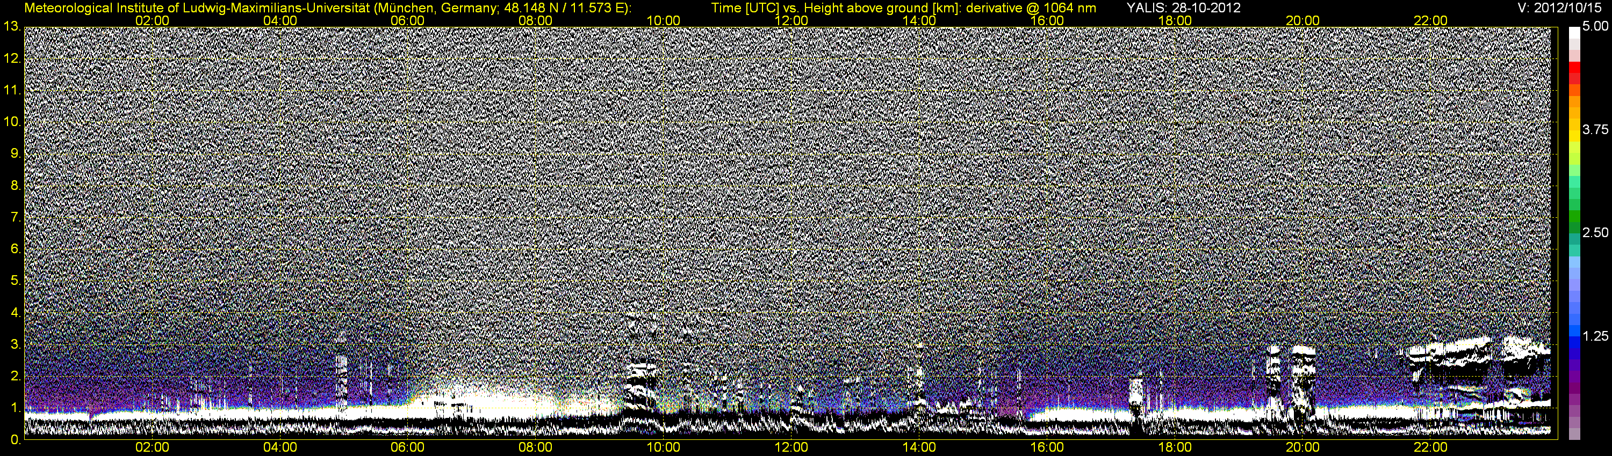
Task: Pick the 06:00 label on the bottom time axis
Action: (407, 448)
